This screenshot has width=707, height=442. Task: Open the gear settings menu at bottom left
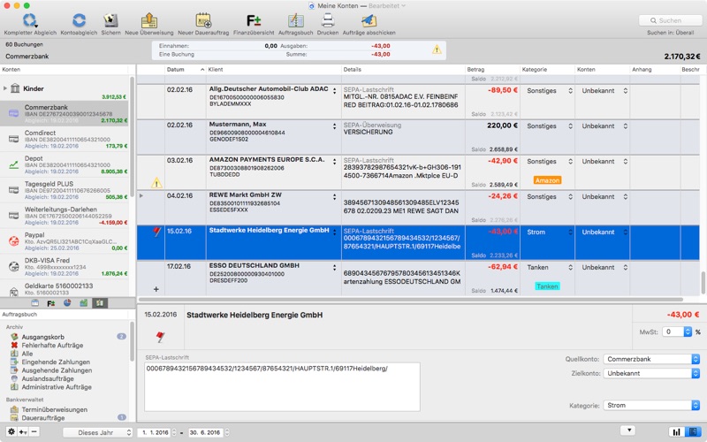tap(11, 431)
